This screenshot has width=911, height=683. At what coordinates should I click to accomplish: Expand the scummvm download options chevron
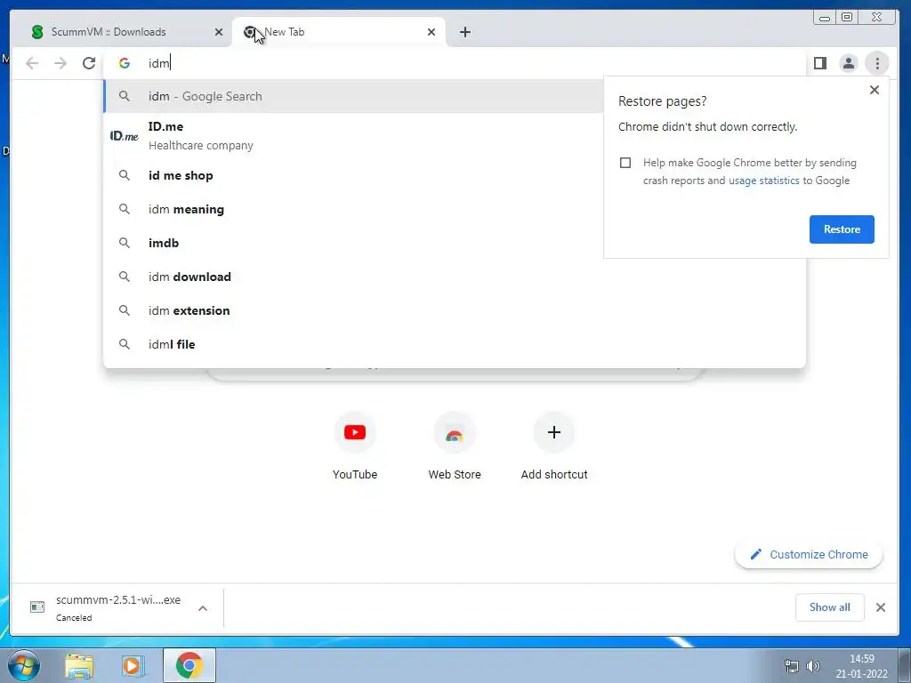(x=203, y=608)
